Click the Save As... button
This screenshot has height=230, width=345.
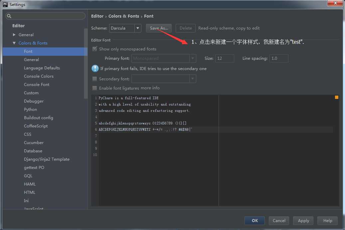[x=159, y=28]
